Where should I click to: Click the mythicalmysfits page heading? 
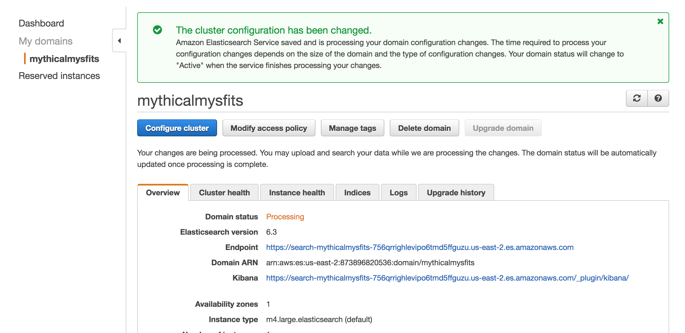pyautogui.click(x=190, y=101)
